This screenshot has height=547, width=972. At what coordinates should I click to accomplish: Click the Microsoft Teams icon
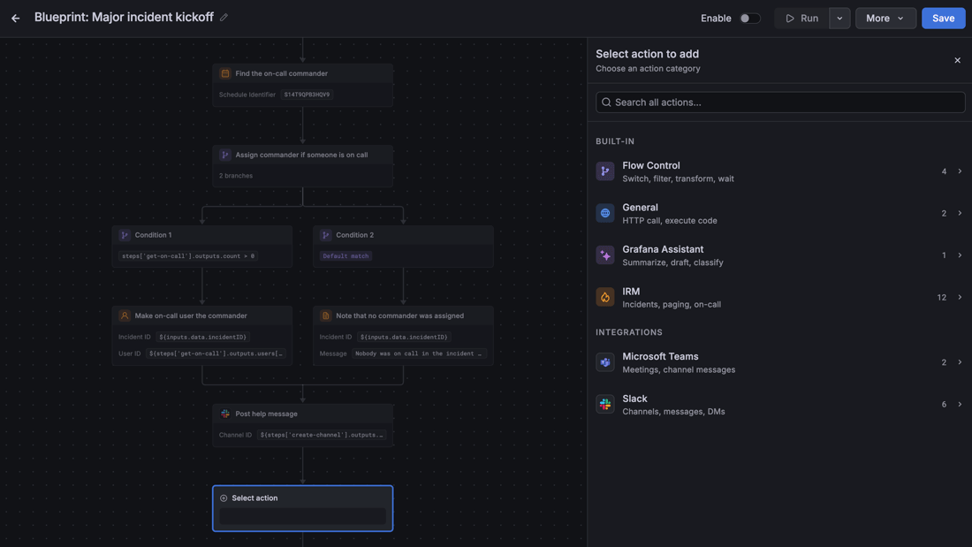click(605, 362)
